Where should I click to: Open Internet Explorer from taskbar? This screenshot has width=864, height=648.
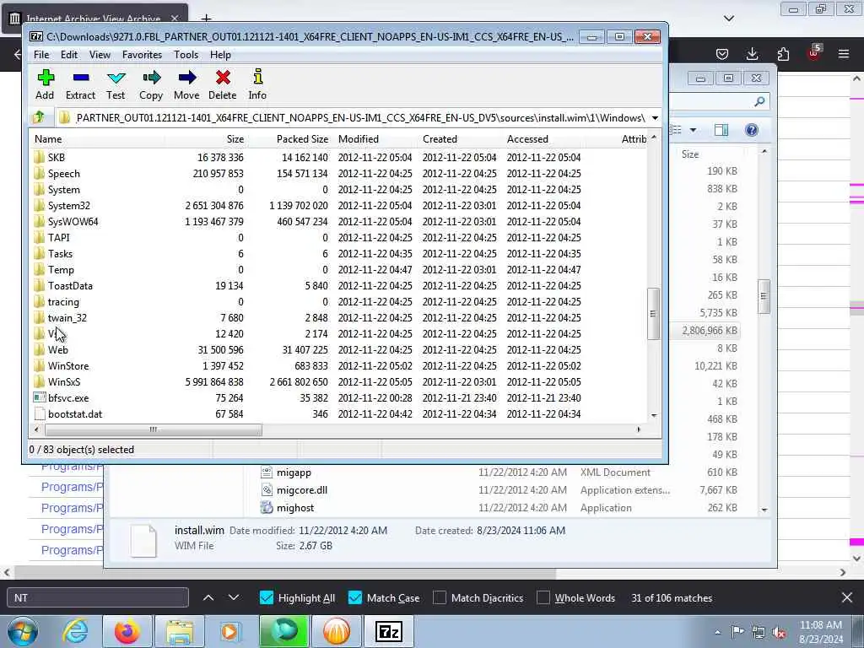(75, 631)
